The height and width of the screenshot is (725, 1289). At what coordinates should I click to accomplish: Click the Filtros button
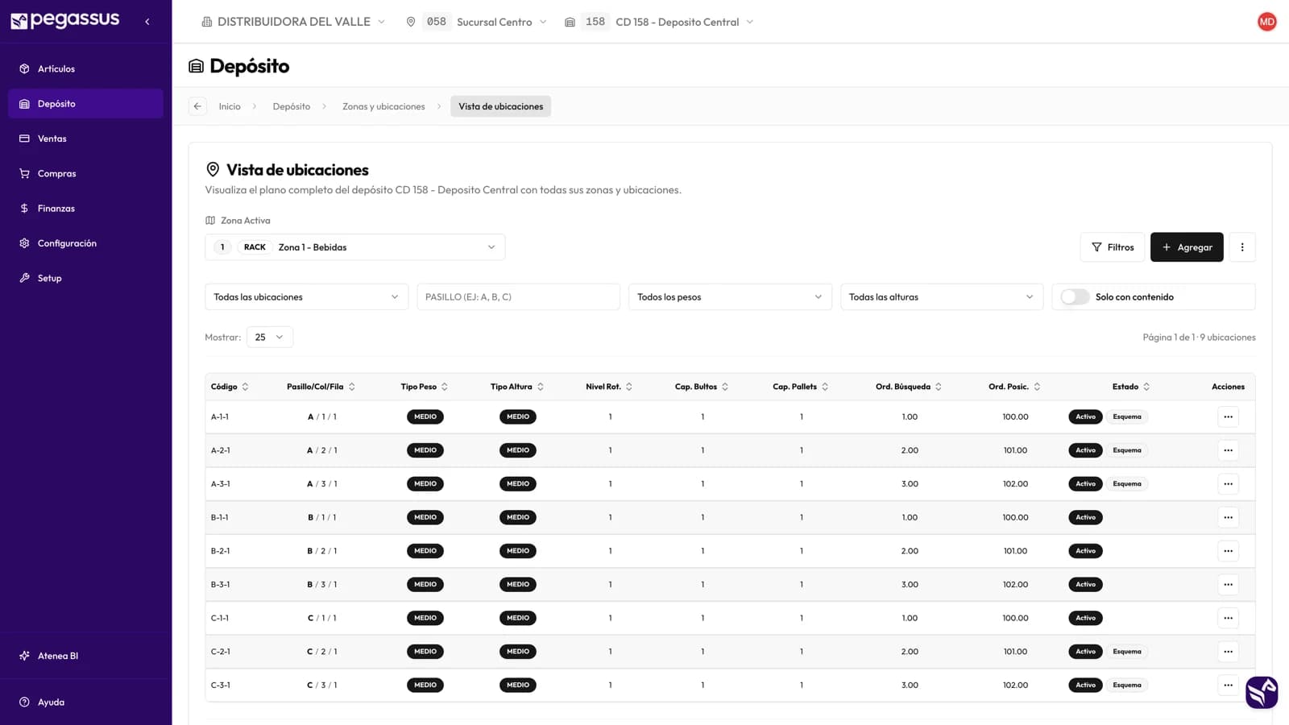click(1113, 247)
